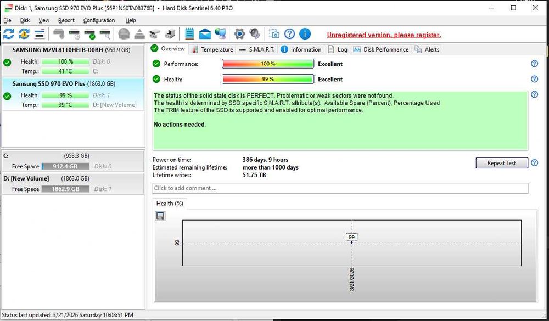Click the 'Click to add comment' field

(340, 188)
